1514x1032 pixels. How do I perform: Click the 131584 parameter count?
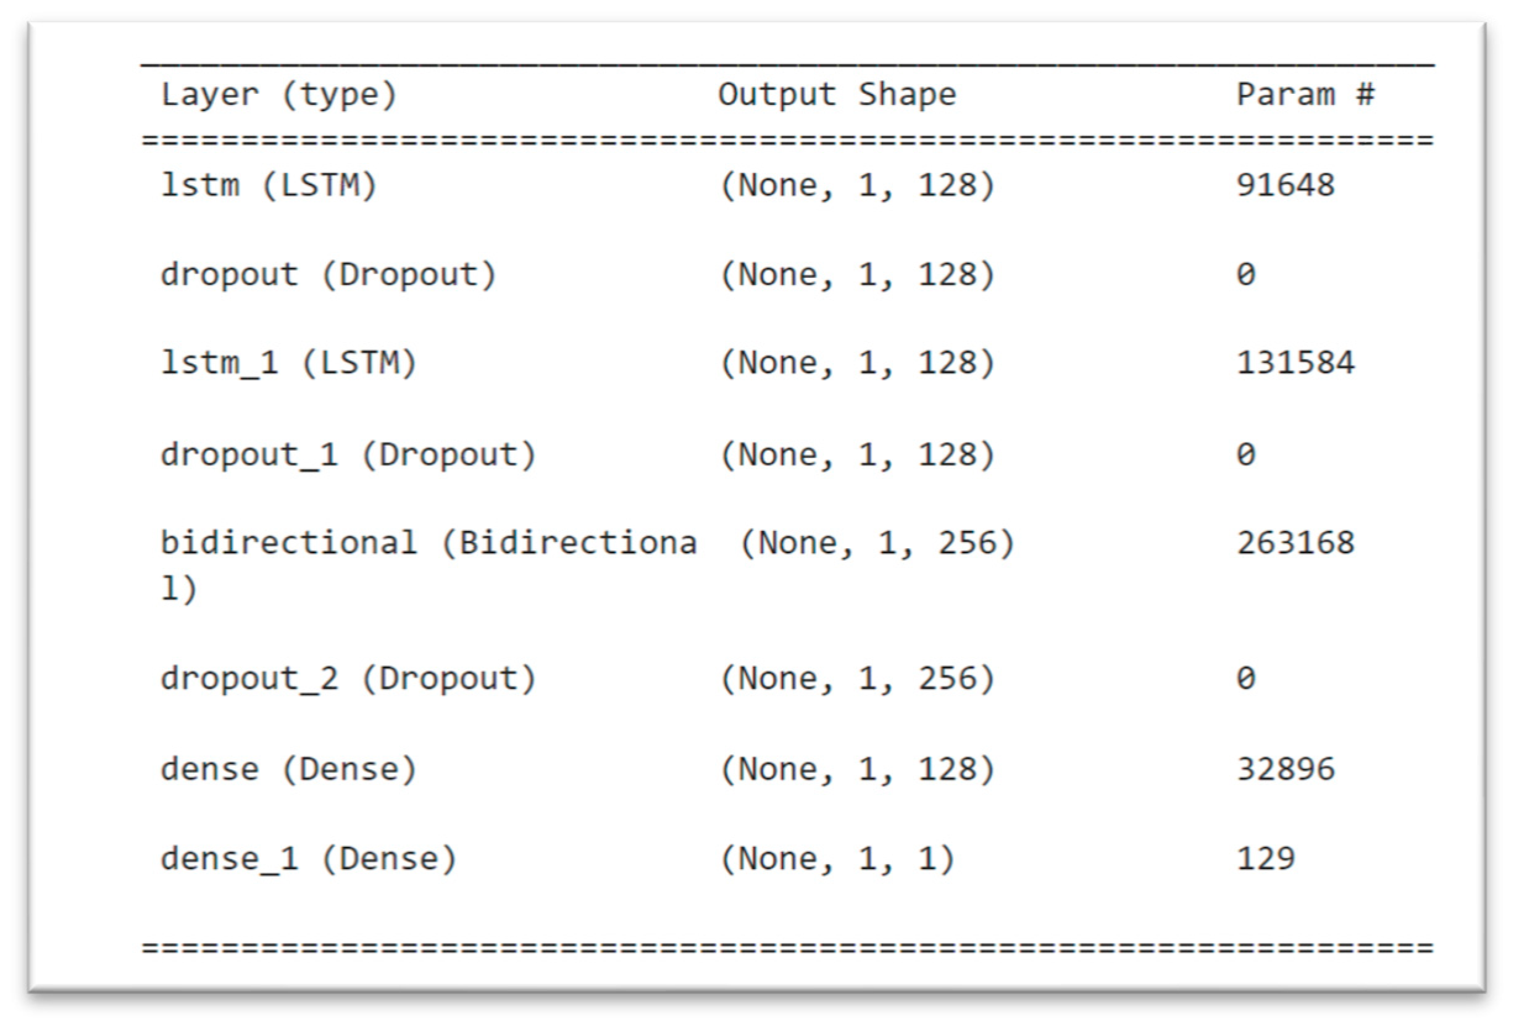(x=1295, y=364)
